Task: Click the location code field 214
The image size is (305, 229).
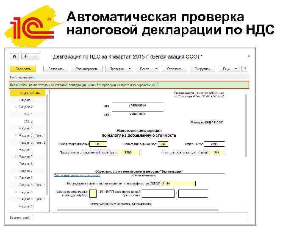Action: tap(216, 153)
